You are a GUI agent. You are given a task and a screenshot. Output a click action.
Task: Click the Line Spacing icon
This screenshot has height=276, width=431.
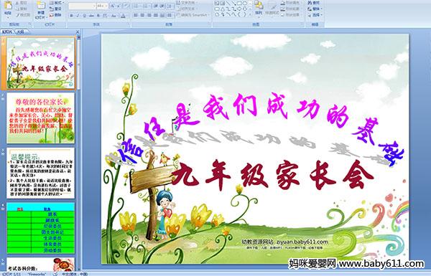[x=170, y=6]
